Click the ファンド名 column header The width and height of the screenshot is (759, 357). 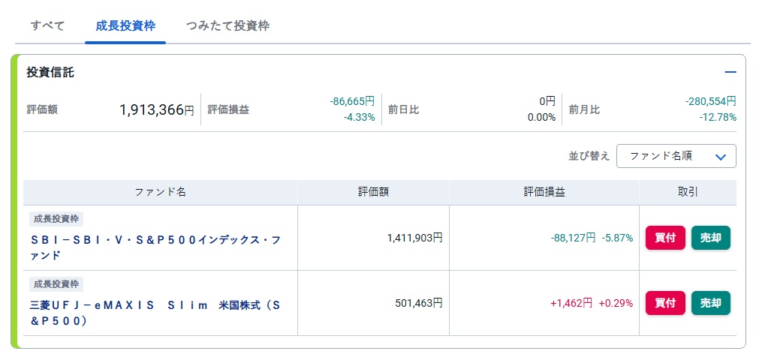point(160,192)
